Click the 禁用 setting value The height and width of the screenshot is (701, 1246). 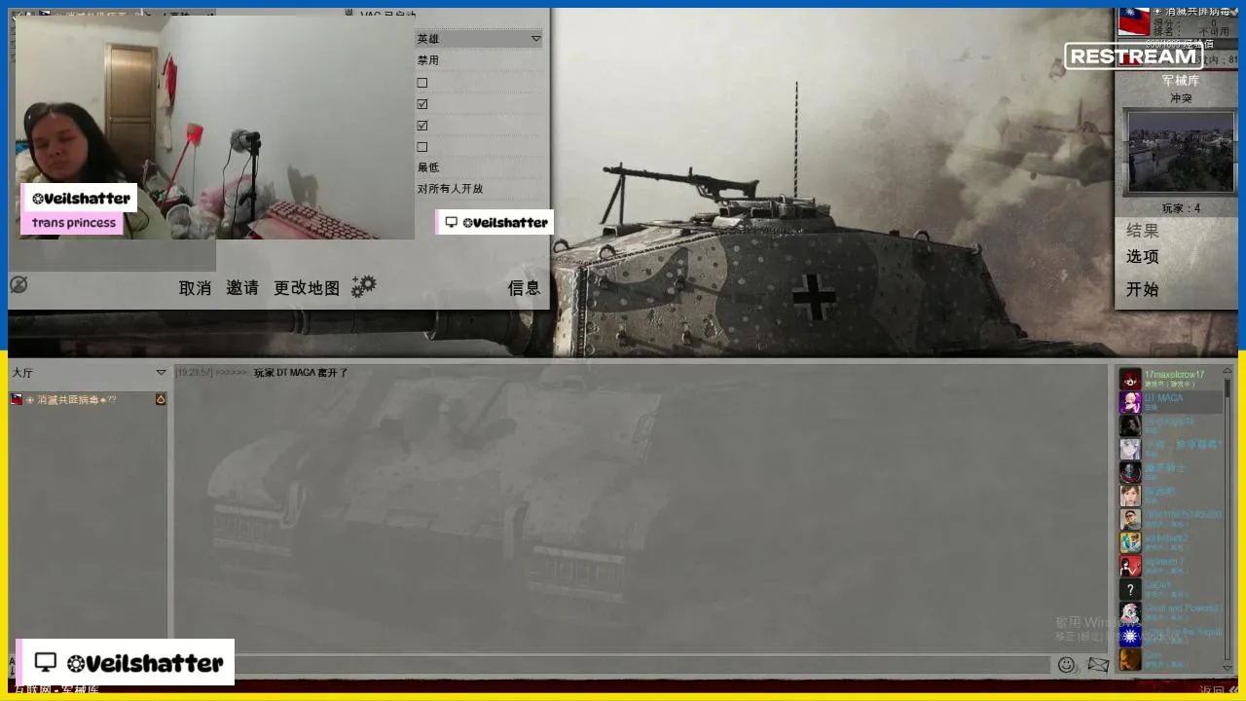[x=428, y=60]
